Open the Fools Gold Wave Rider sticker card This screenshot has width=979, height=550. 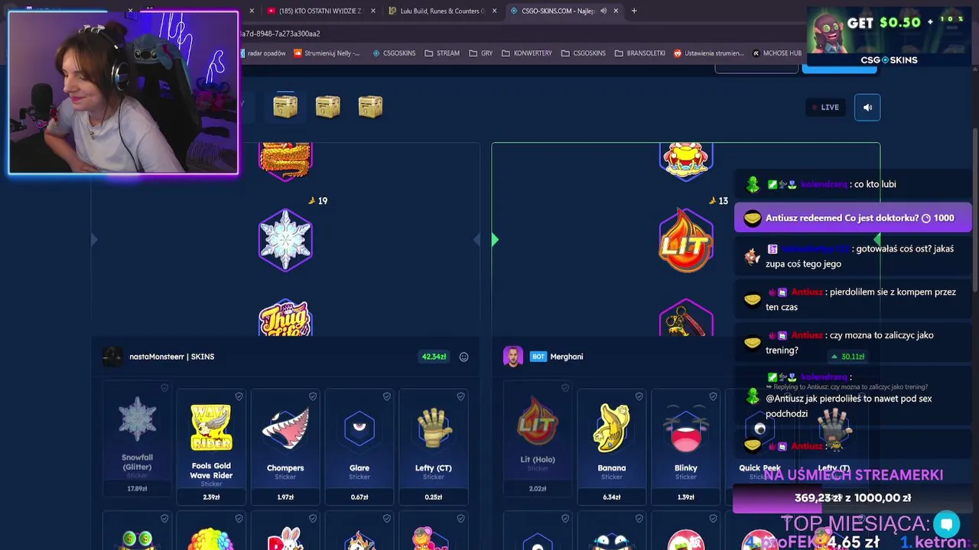coord(211,447)
